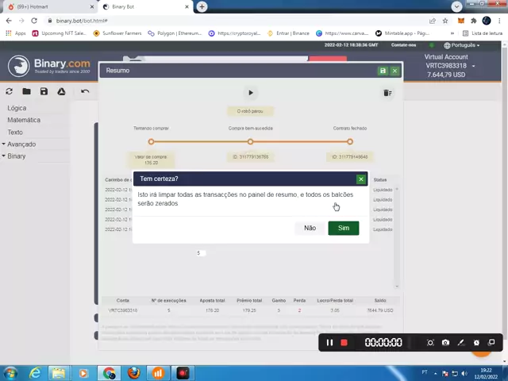The image size is (508, 381).
Task: Click the save floppy disk toolbar icon
Action: click(x=44, y=91)
